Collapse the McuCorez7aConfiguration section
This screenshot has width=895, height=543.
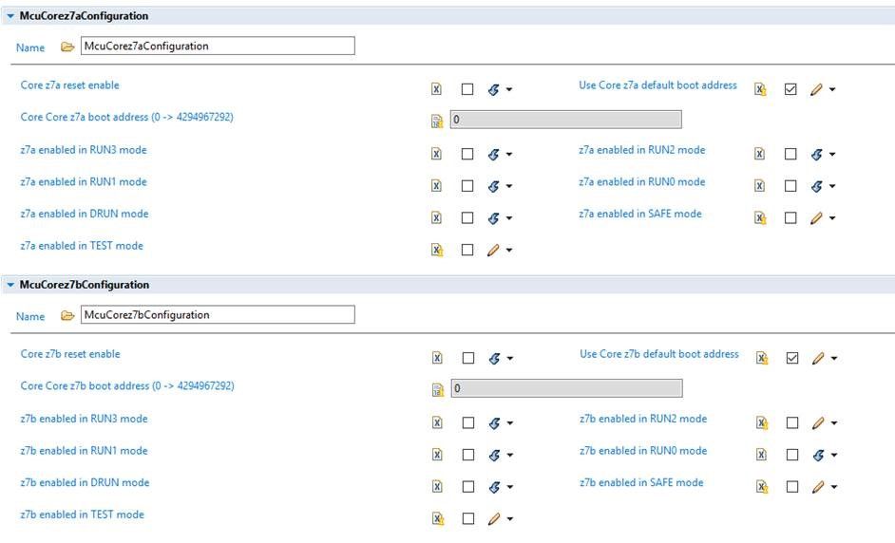[10, 16]
